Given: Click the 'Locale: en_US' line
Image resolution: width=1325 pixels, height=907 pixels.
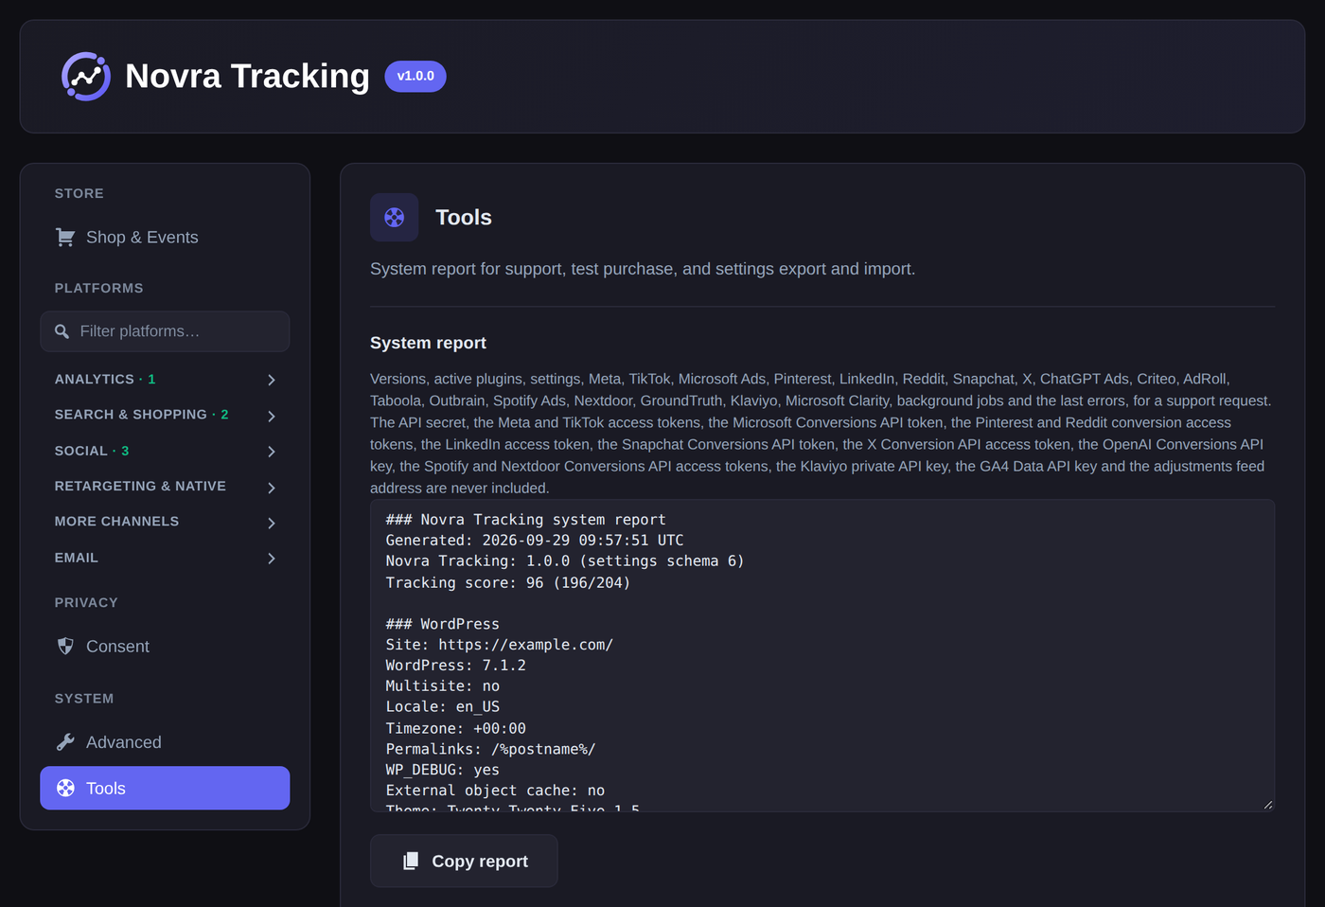Looking at the screenshot, I should coord(442,707).
